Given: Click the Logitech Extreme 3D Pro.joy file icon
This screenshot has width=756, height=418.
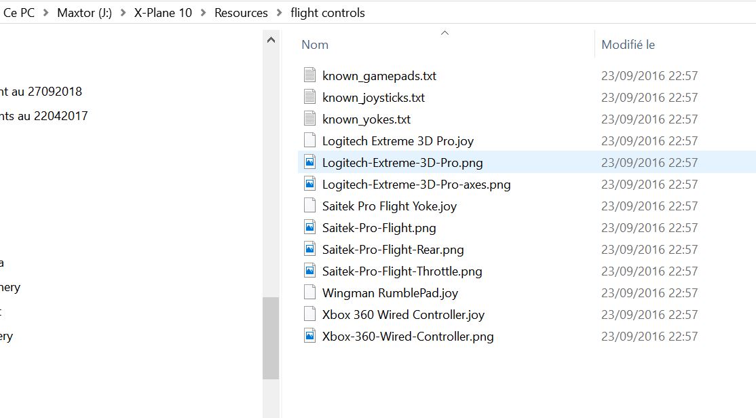Looking at the screenshot, I should click(x=309, y=140).
